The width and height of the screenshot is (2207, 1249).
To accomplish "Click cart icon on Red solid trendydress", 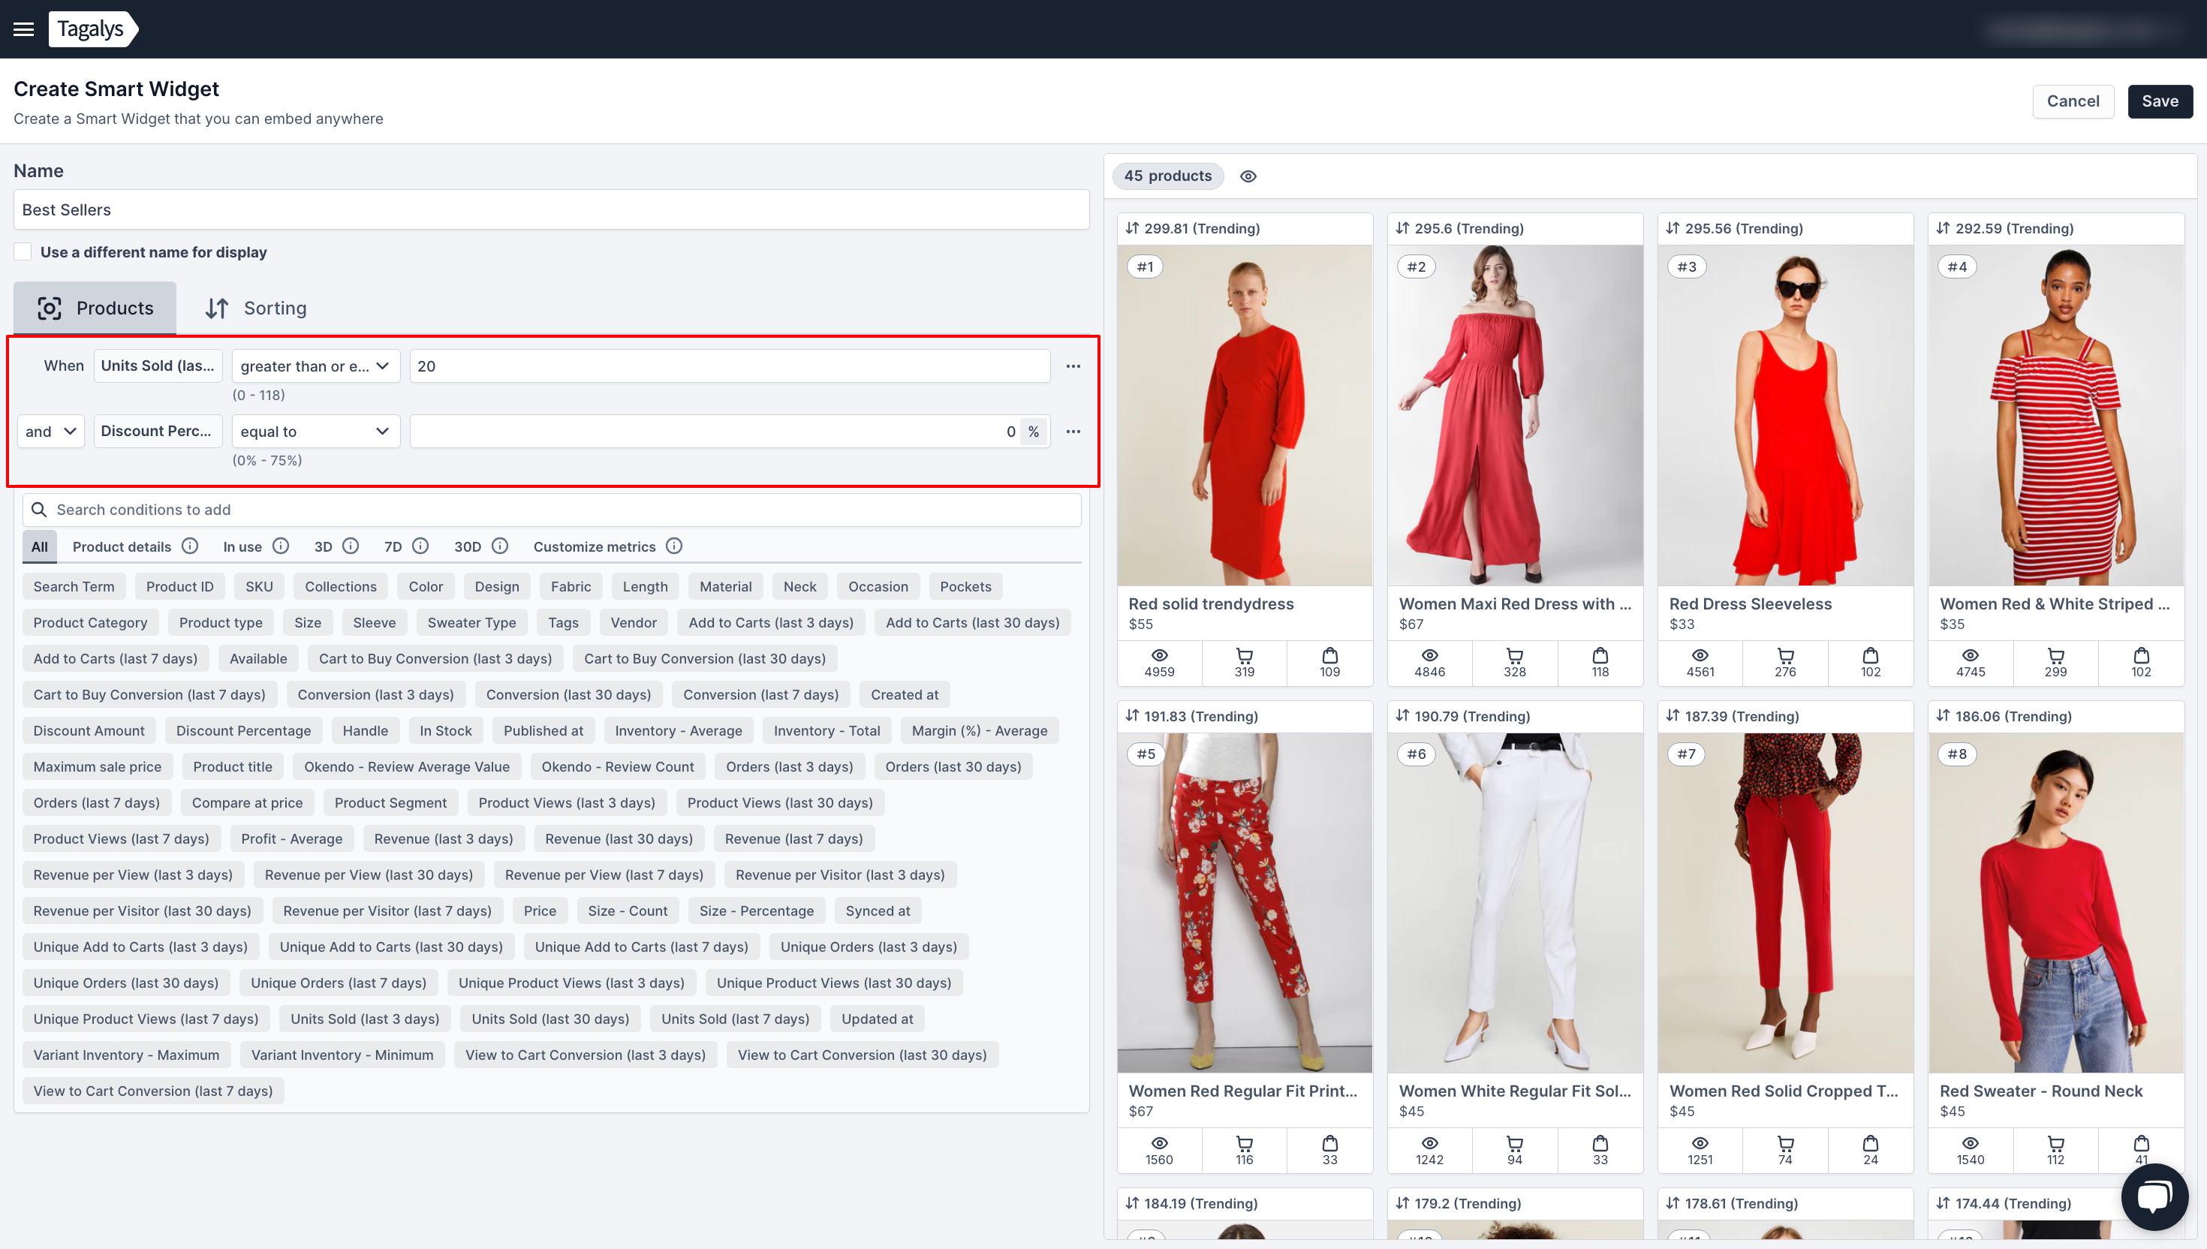I will 1244,656.
